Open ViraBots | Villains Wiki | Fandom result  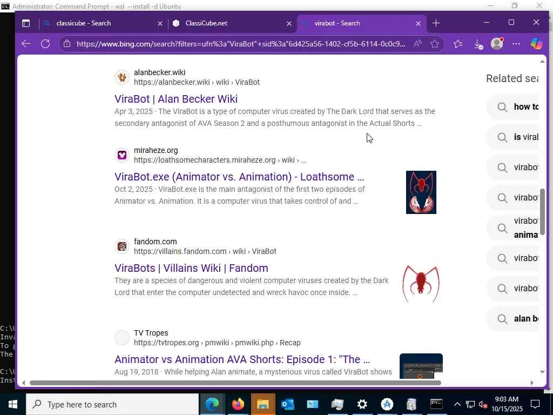(191, 268)
